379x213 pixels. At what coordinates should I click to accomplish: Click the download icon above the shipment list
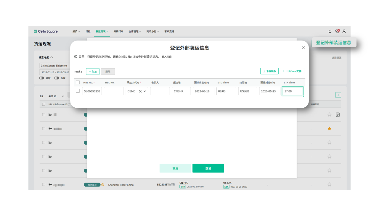[338, 95]
